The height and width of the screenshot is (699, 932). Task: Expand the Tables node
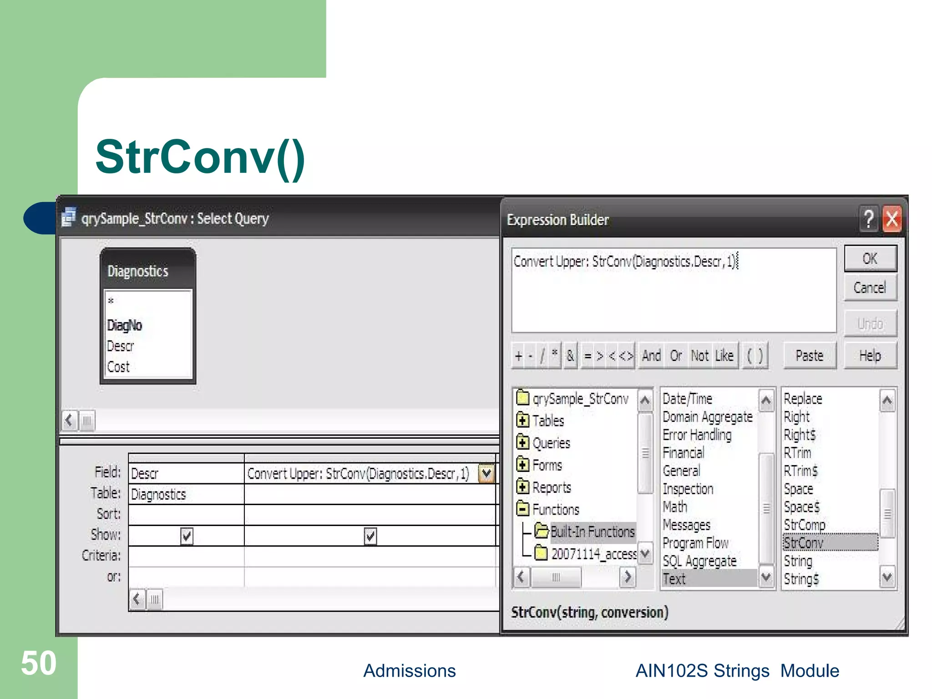[523, 420]
